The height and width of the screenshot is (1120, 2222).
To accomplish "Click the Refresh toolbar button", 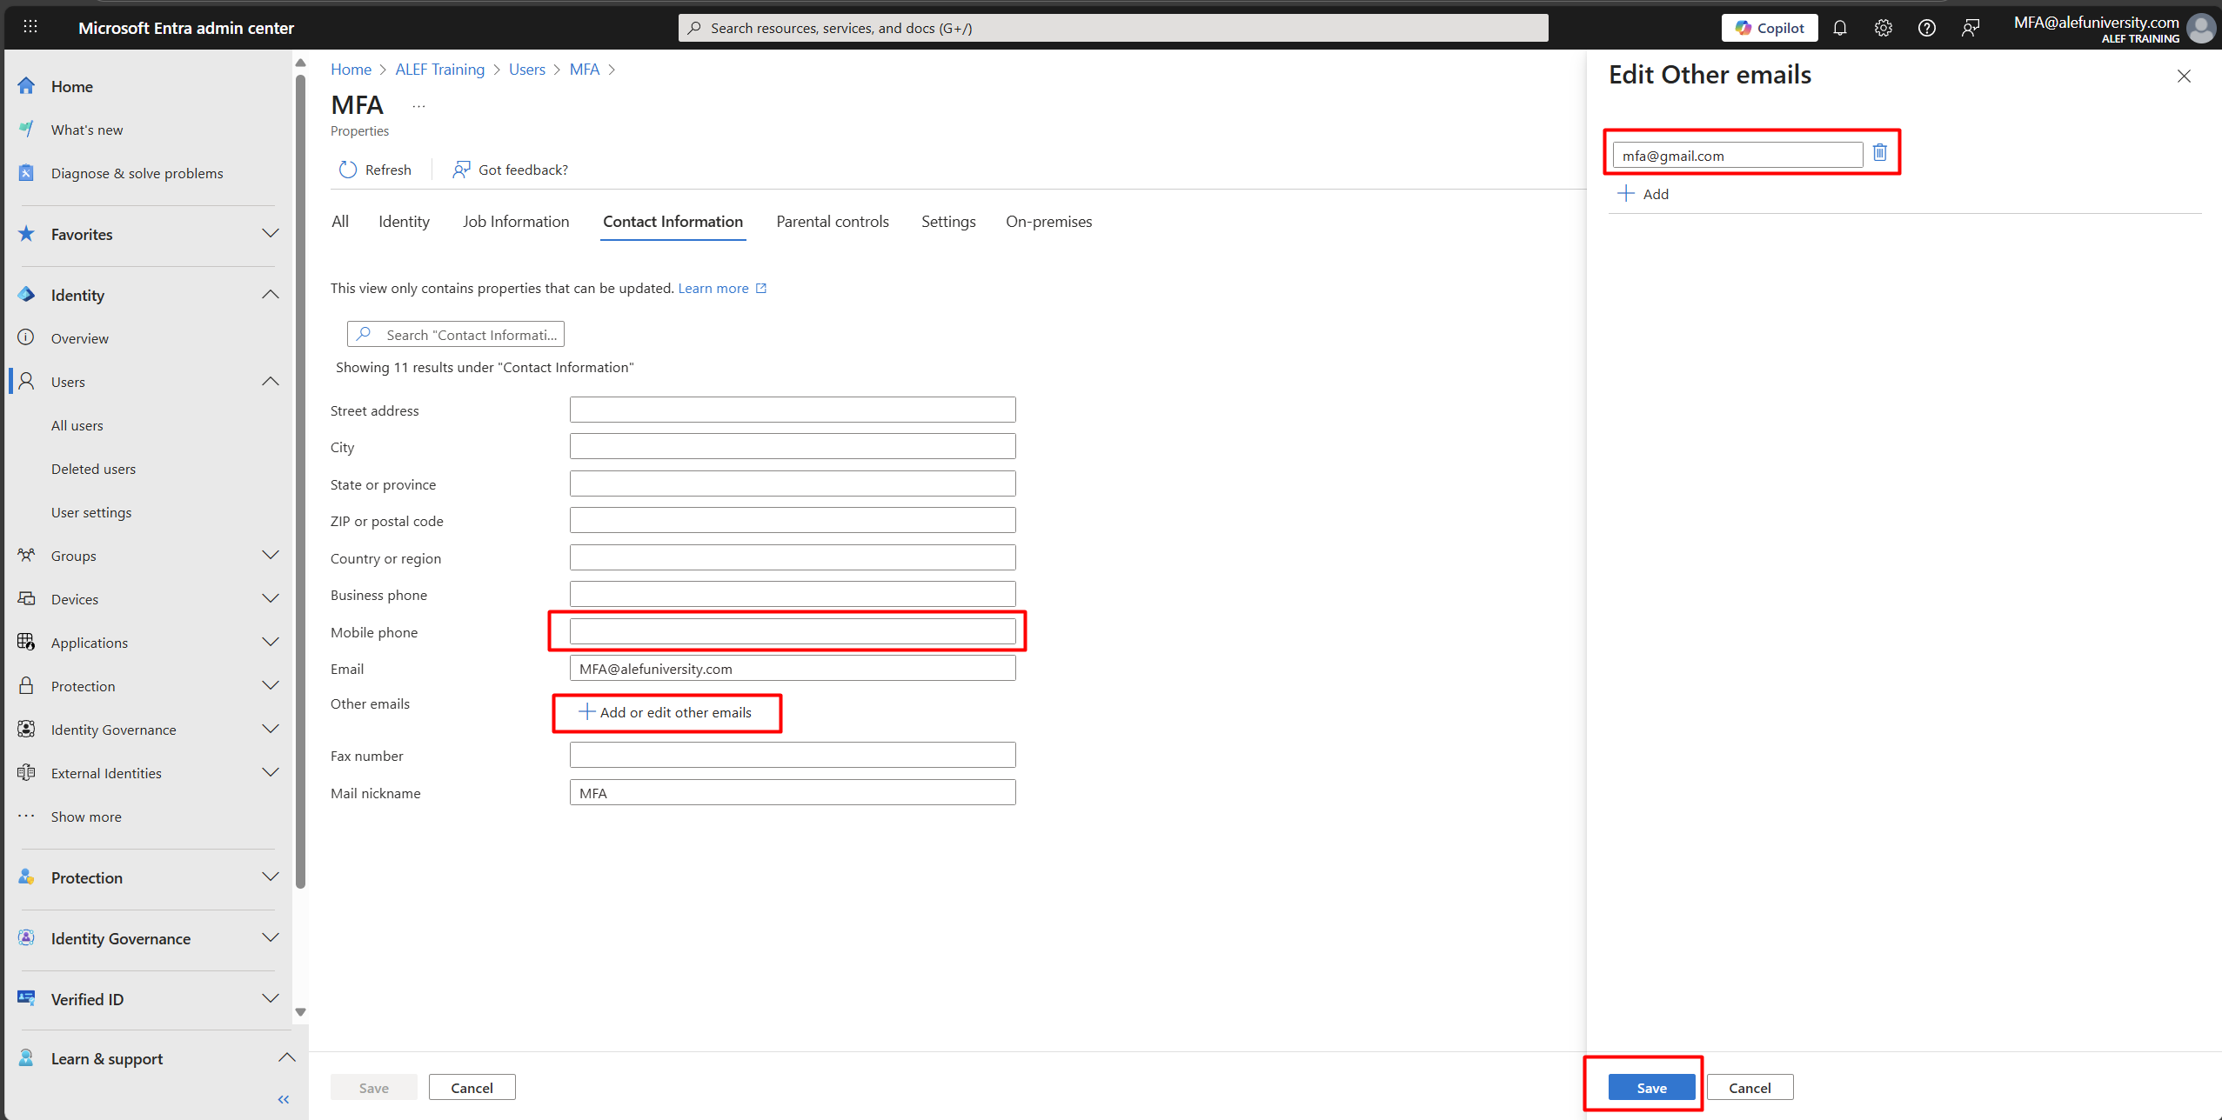I will [x=375, y=170].
